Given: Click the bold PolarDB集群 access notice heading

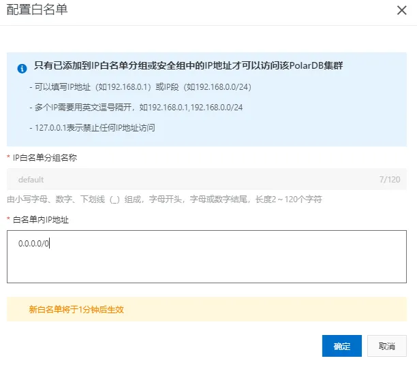Looking at the screenshot, I should click(x=188, y=67).
